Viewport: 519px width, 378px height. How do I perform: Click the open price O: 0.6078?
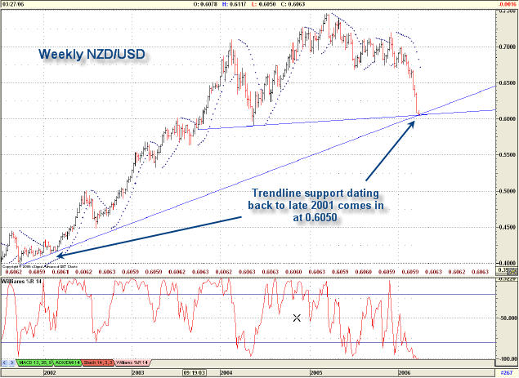[205, 4]
